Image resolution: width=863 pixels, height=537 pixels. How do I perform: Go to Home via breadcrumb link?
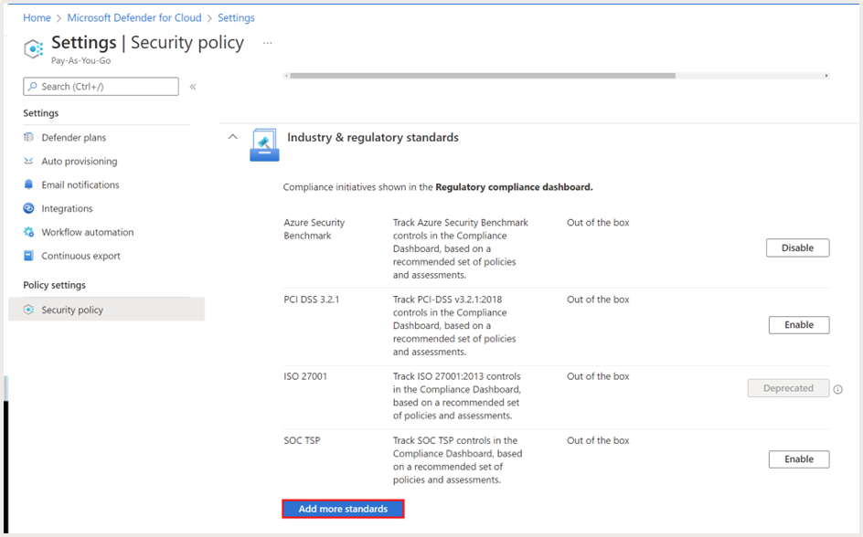(x=37, y=17)
